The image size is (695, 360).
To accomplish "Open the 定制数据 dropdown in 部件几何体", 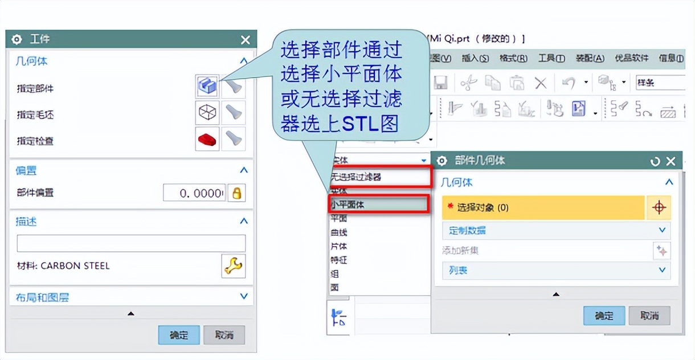I will [x=661, y=229].
